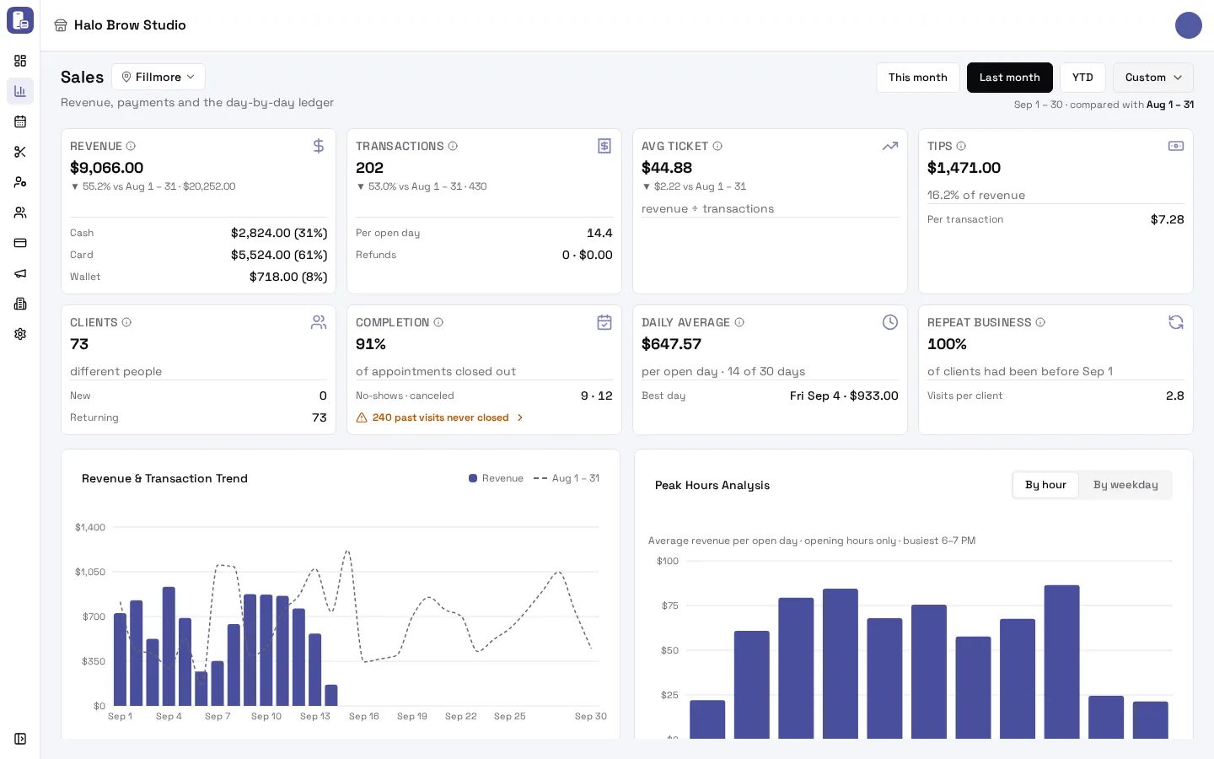Image resolution: width=1214 pixels, height=759 pixels.
Task: Expand the Fillmore location dropdown
Action: click(x=158, y=77)
